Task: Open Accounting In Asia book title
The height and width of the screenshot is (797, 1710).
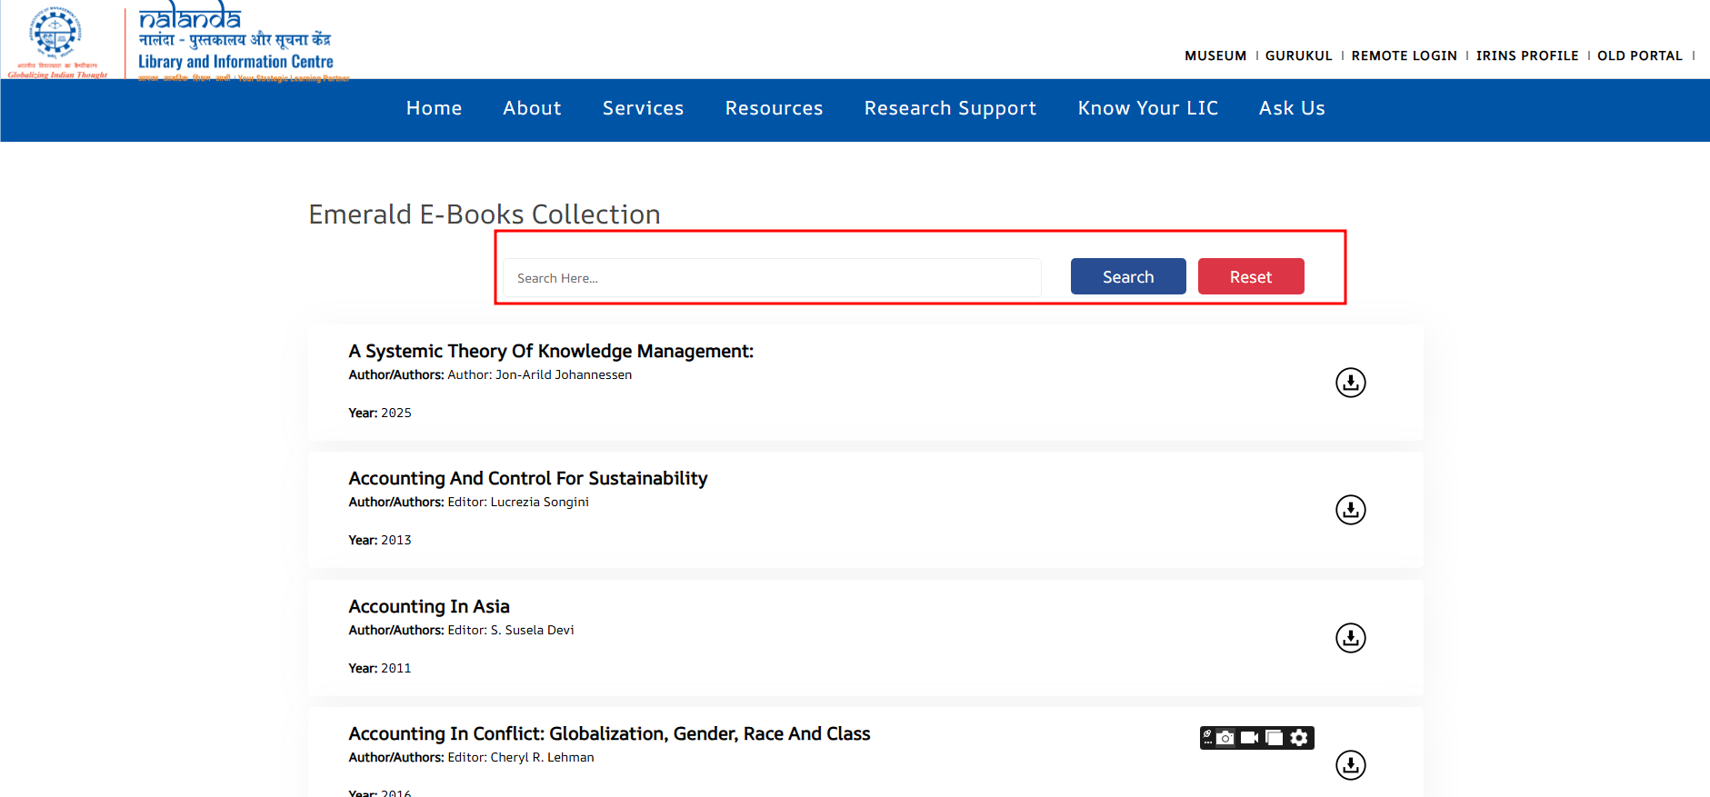Action: pyautogui.click(x=429, y=606)
